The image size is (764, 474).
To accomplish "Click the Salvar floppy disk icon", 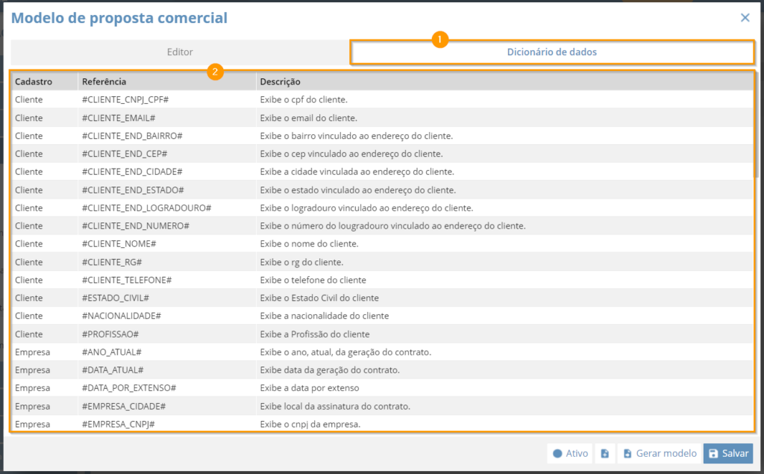I will coord(713,454).
